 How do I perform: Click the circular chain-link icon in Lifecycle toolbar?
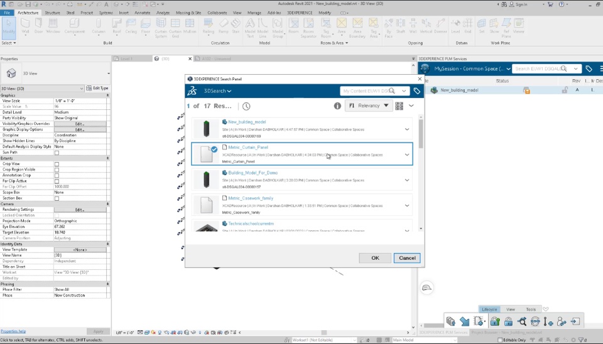535,321
